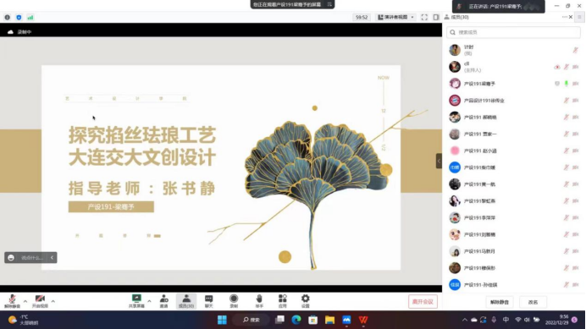Open the 聊天 chat panel
This screenshot has height=329, width=586.
208,301
